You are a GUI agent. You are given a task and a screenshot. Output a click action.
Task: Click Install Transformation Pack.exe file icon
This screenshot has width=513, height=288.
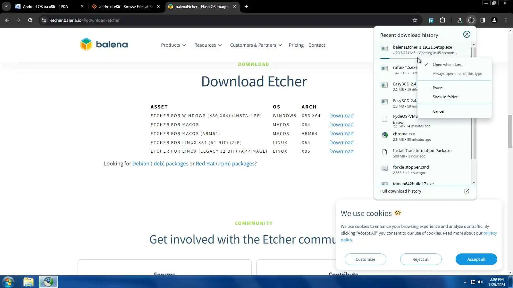click(384, 152)
